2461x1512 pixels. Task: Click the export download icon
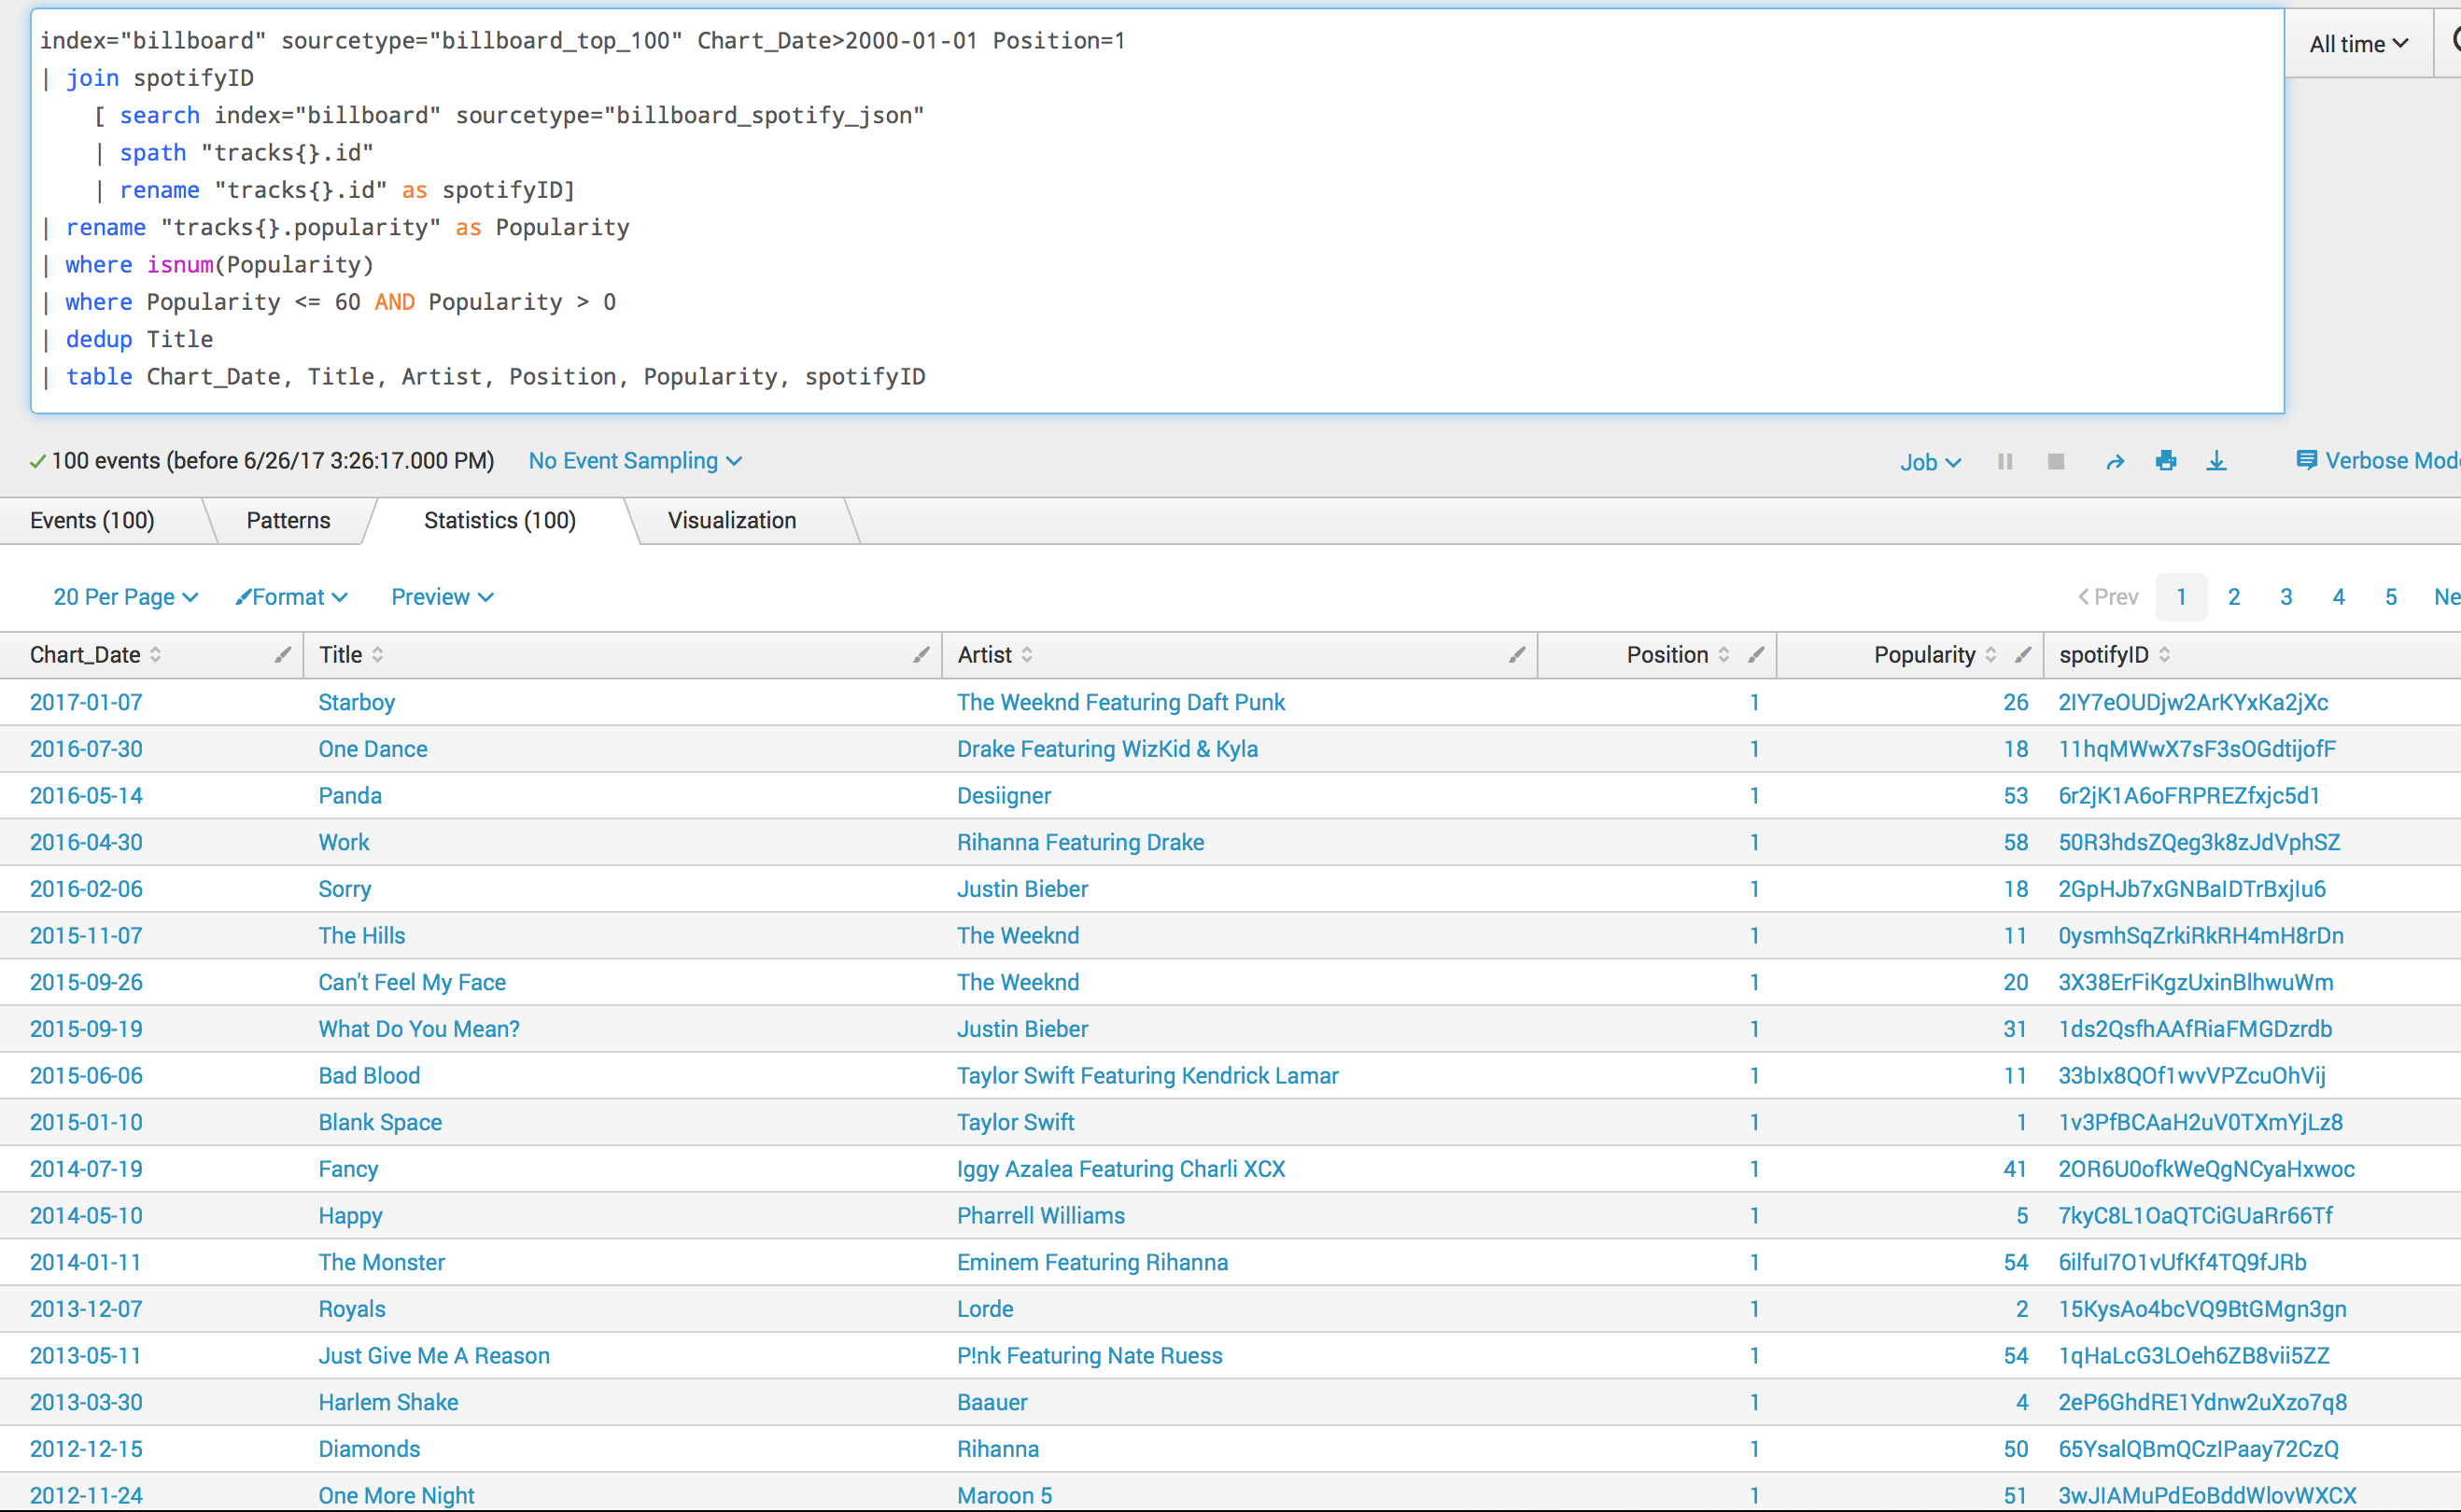click(x=2217, y=461)
